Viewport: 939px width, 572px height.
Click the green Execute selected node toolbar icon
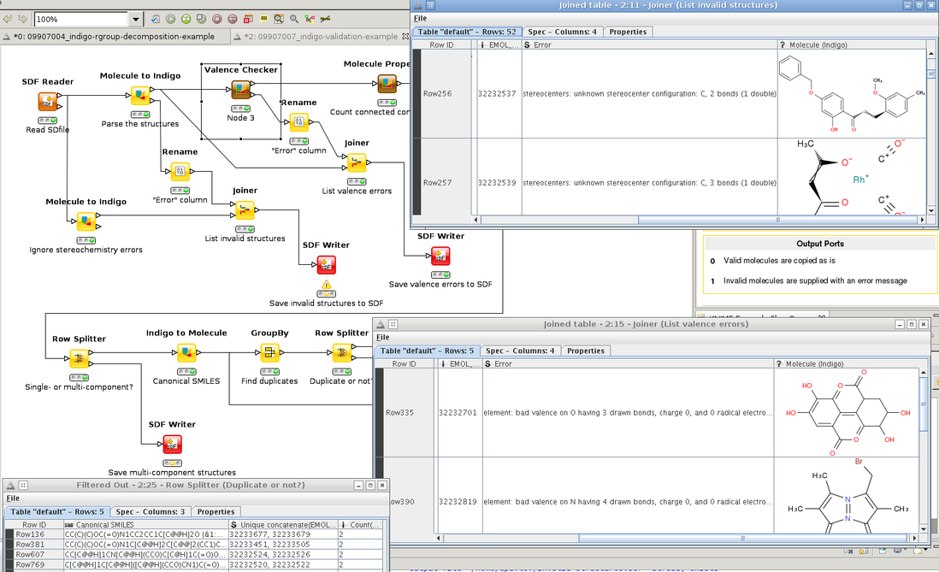coord(171,18)
